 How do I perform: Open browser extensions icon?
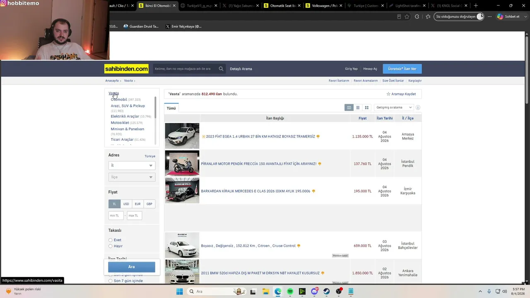(x=417, y=17)
